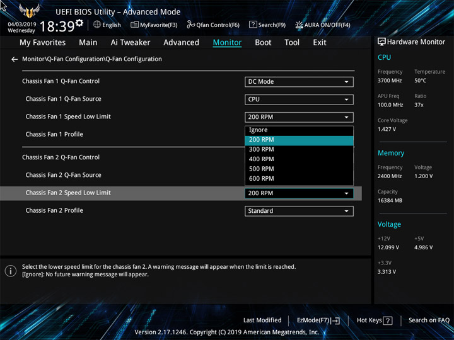Go to the Exit tab
The width and height of the screenshot is (454, 340).
pyautogui.click(x=320, y=43)
